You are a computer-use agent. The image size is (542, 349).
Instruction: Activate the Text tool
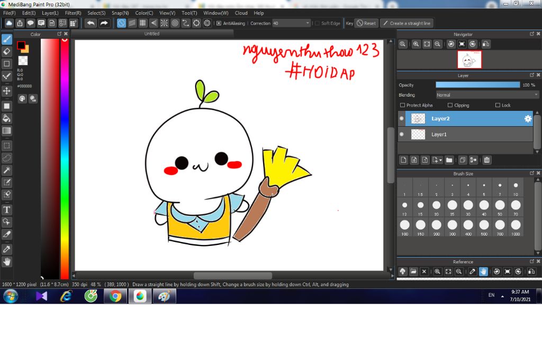pos(7,210)
